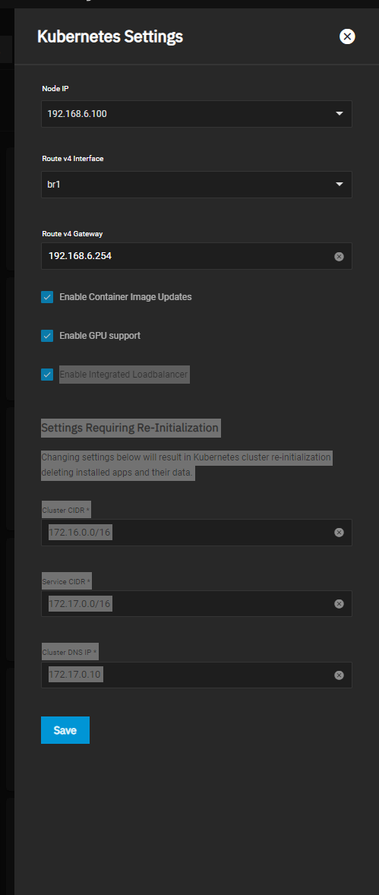Open Node IP dropdown arrow
The height and width of the screenshot is (895, 379).
[x=340, y=114]
